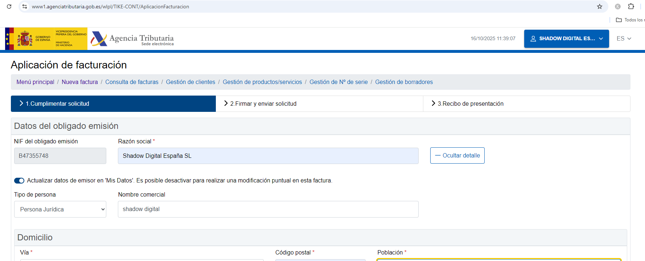Open the ES language selector
The height and width of the screenshot is (261, 645).
624,39
